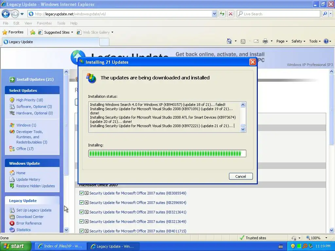Select High Priority (18) category
Viewport: 335px width, 251px height.
pyautogui.click(x=29, y=100)
